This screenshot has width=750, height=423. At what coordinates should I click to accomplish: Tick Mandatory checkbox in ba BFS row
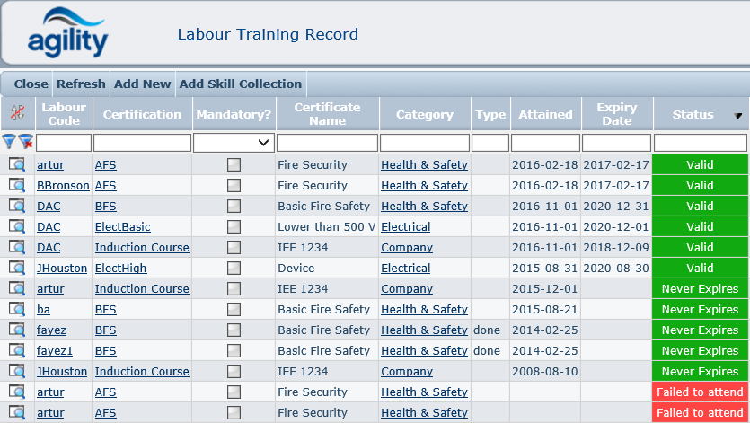[x=234, y=309]
